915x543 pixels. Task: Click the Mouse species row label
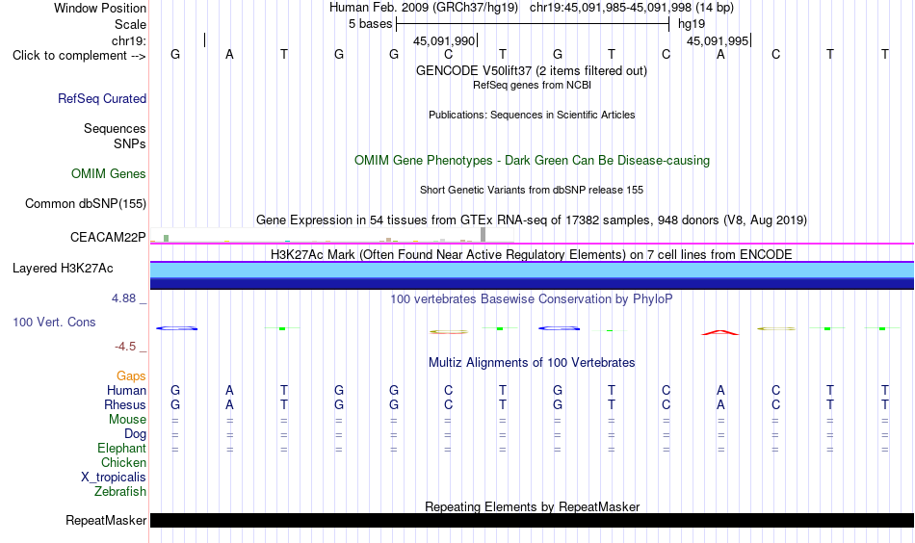coord(127,420)
